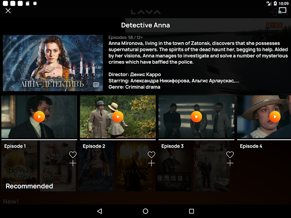Tap the Cast screen icon

282,10
